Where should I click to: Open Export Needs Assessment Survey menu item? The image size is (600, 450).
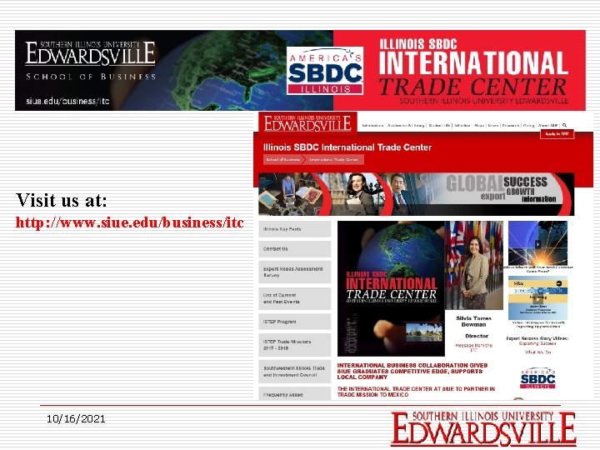point(295,272)
